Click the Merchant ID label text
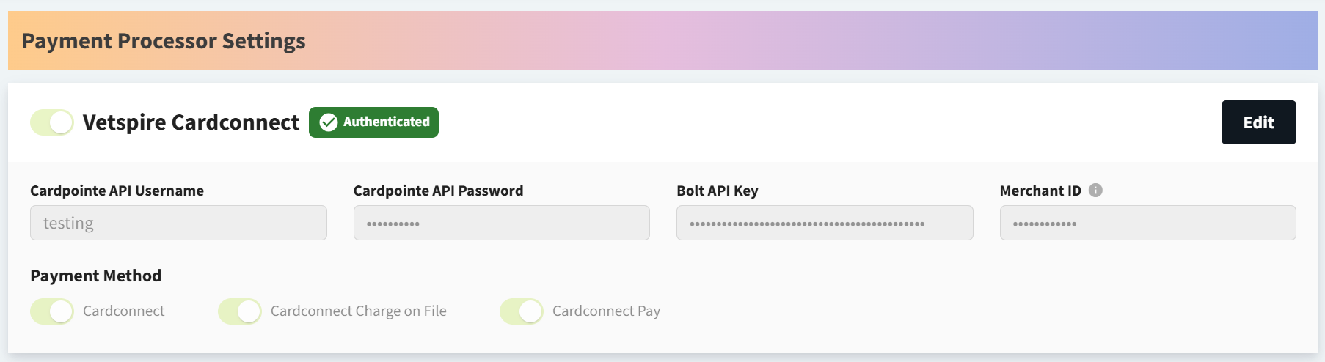The width and height of the screenshot is (1325, 362). 1040,191
